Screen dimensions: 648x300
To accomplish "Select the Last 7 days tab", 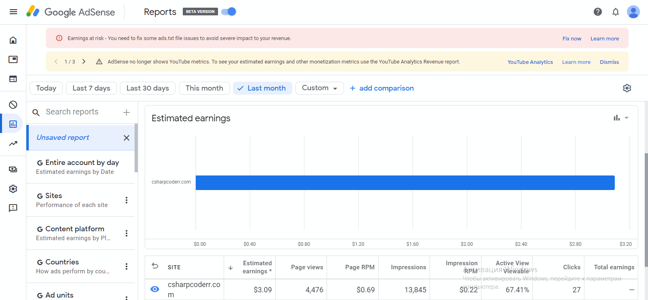I will click(91, 88).
